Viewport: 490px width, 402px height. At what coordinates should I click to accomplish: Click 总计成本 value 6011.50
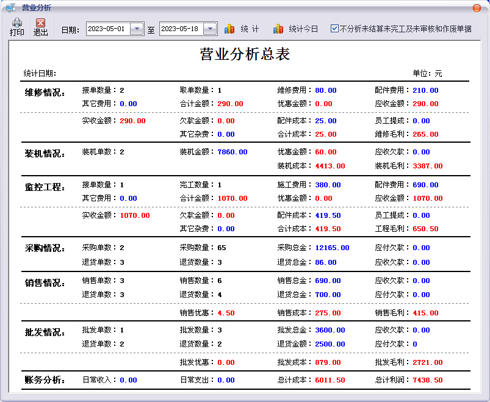point(330,380)
